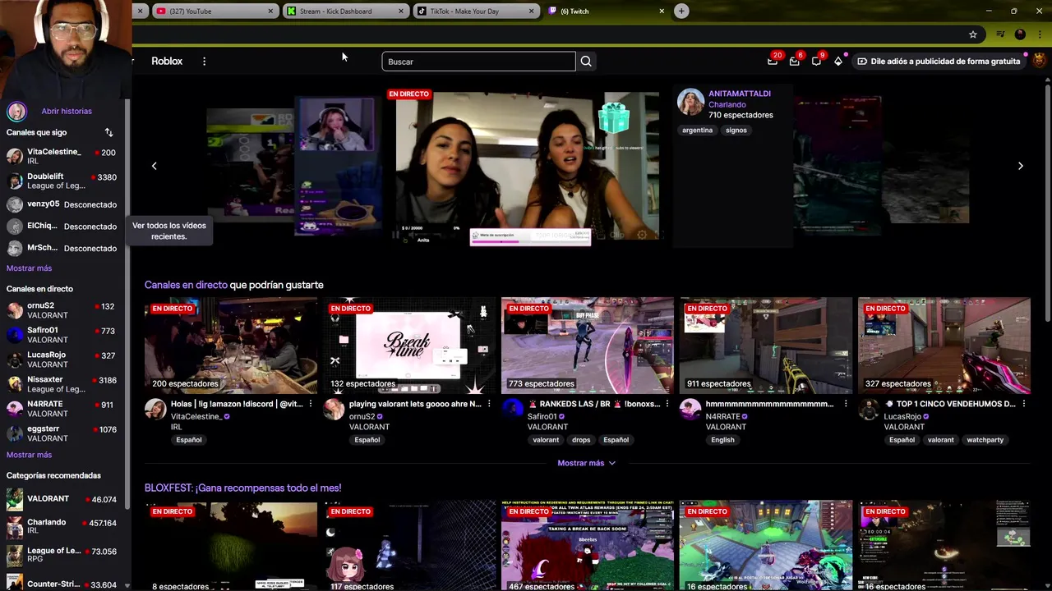Close the YouTube tab
This screenshot has width=1052, height=591.
pos(270,11)
